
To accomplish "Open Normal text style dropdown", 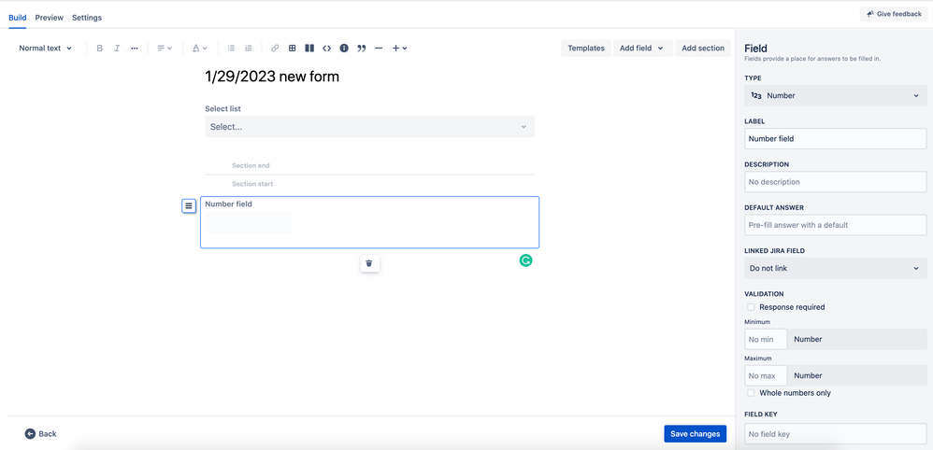I will coord(45,49).
